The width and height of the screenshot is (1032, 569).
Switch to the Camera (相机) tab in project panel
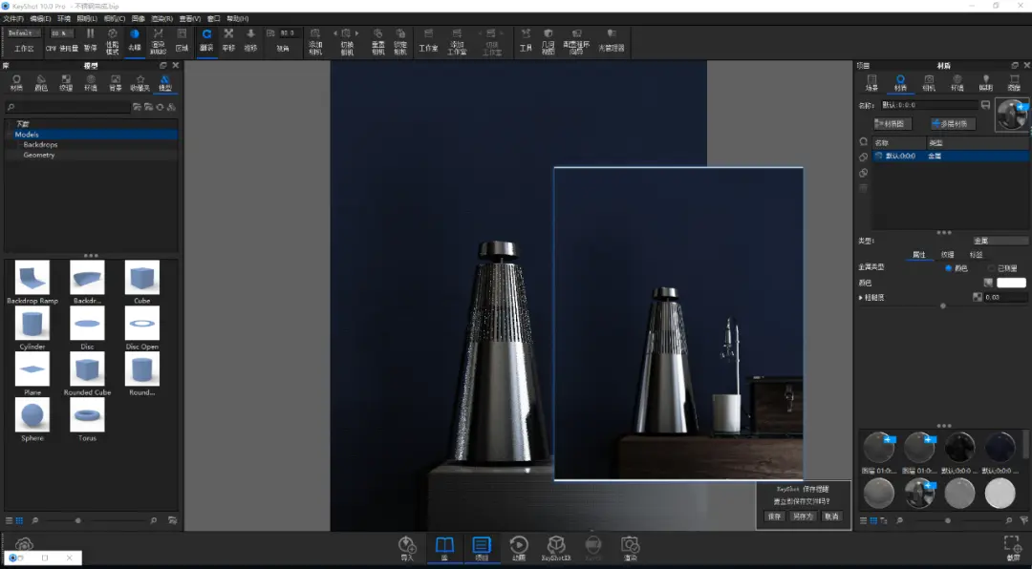click(929, 82)
